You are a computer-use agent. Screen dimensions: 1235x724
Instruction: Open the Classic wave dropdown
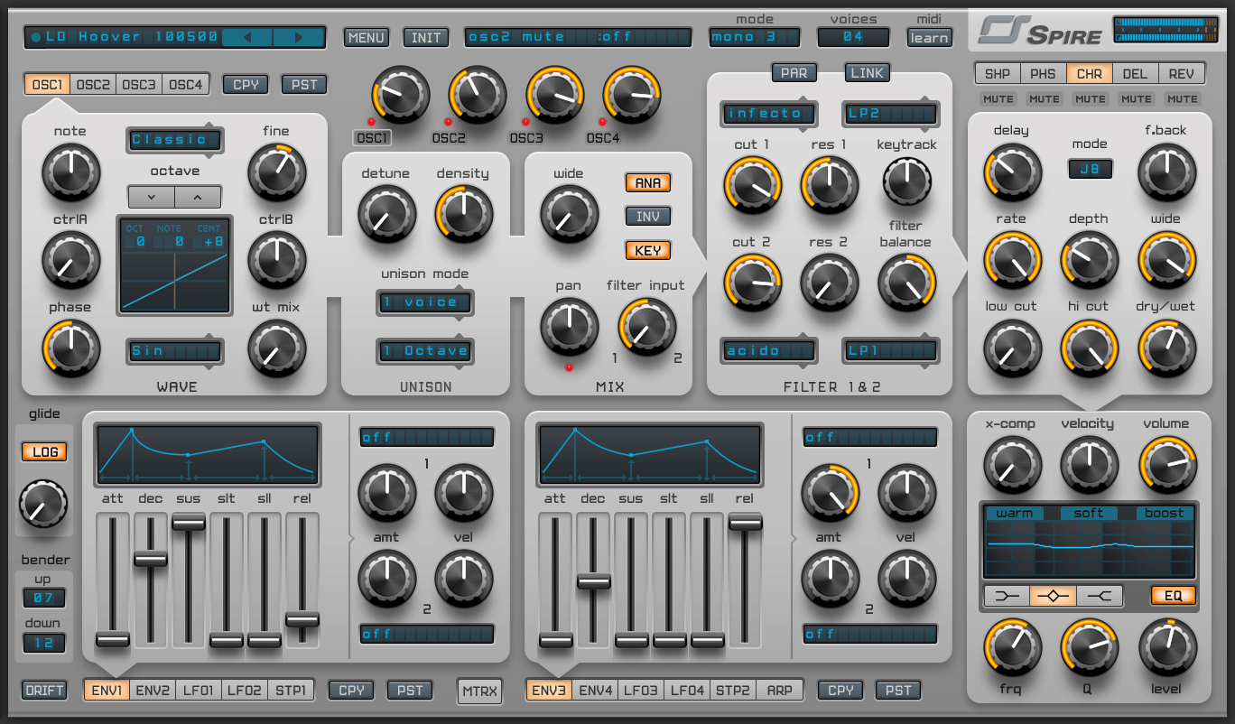[174, 140]
